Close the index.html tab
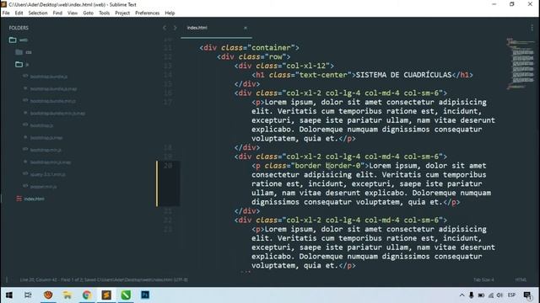540x303 pixels. [246, 28]
